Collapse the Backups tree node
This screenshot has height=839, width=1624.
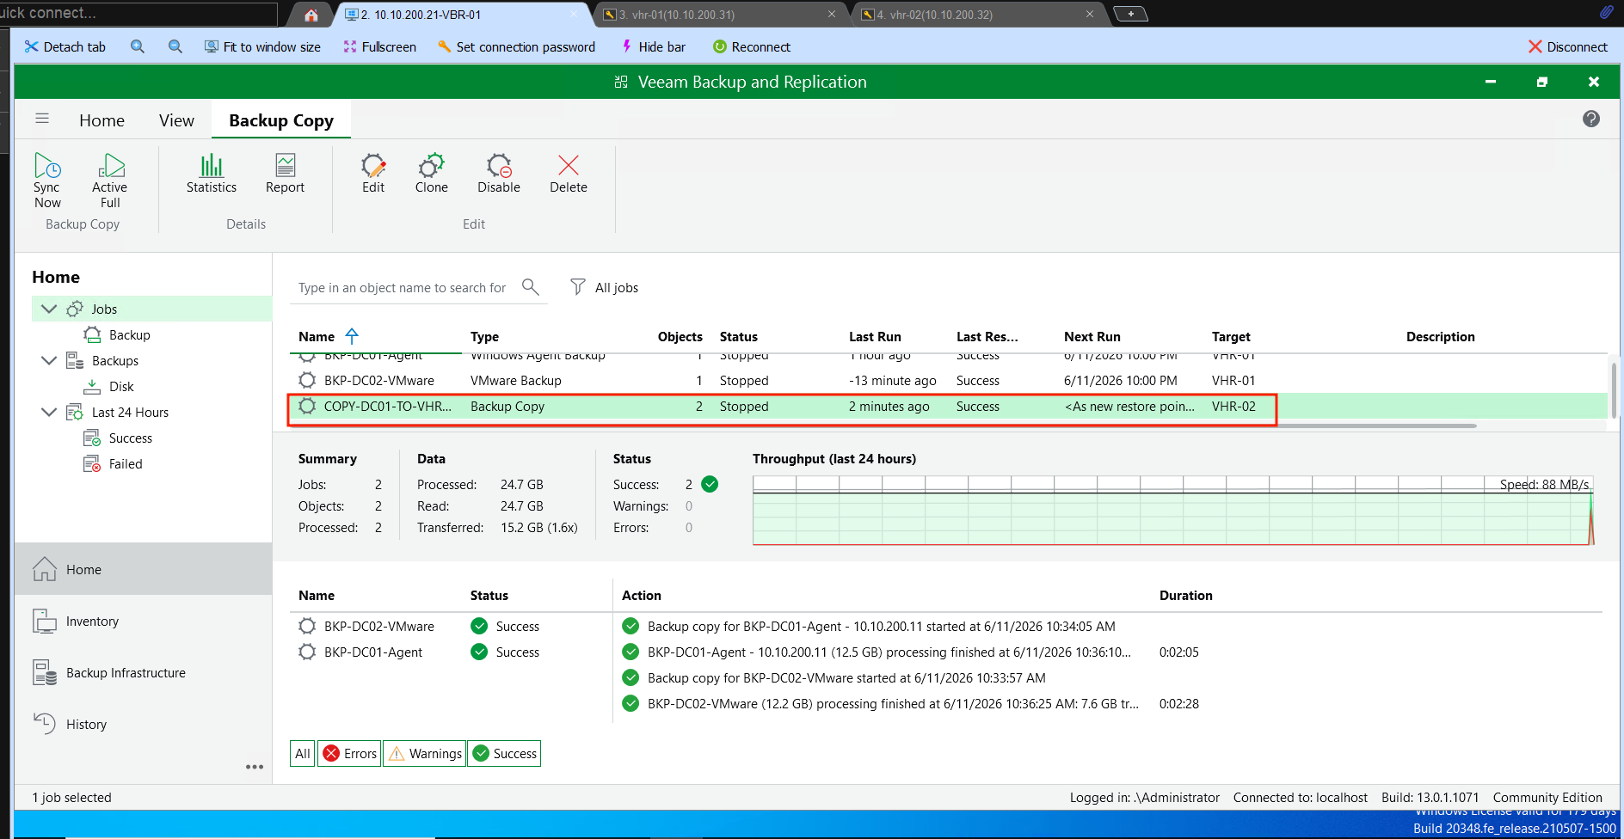(49, 360)
